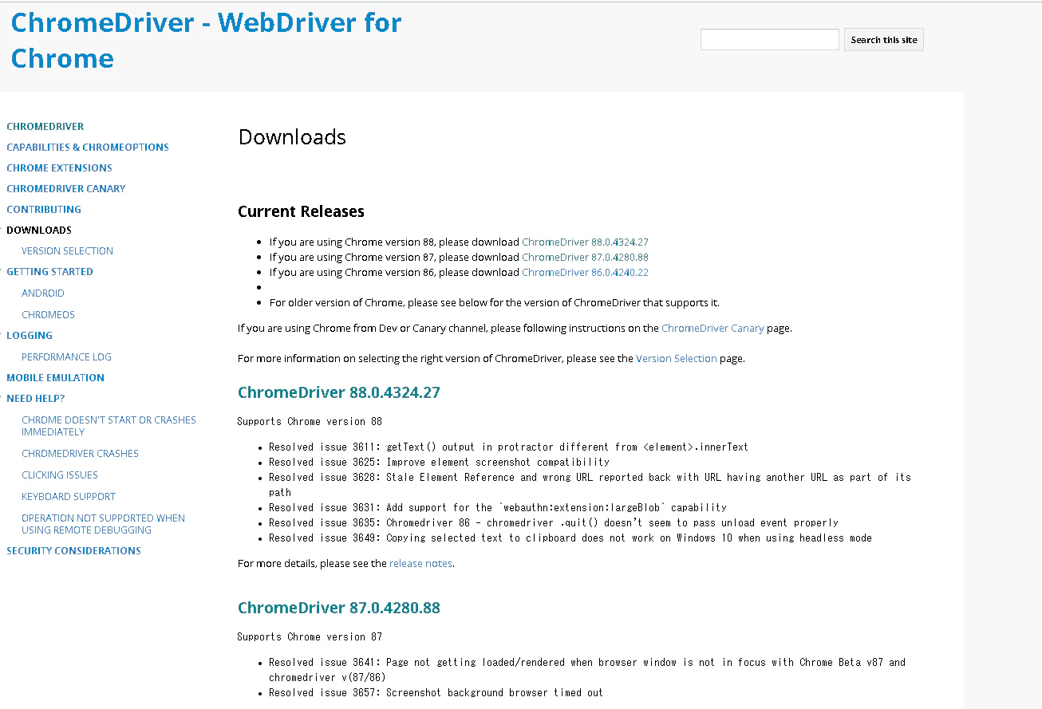Go to the CHROMEOS sidebar subpage
The image size is (1042, 709).
pos(48,314)
